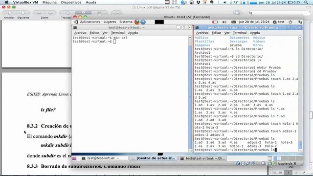The image size is (313, 176).
Task: Open the Máquina menu
Action: tap(49, 2)
